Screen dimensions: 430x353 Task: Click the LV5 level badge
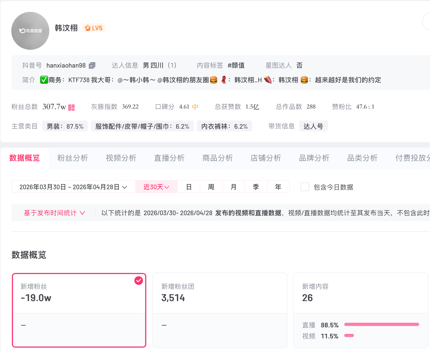pos(94,28)
